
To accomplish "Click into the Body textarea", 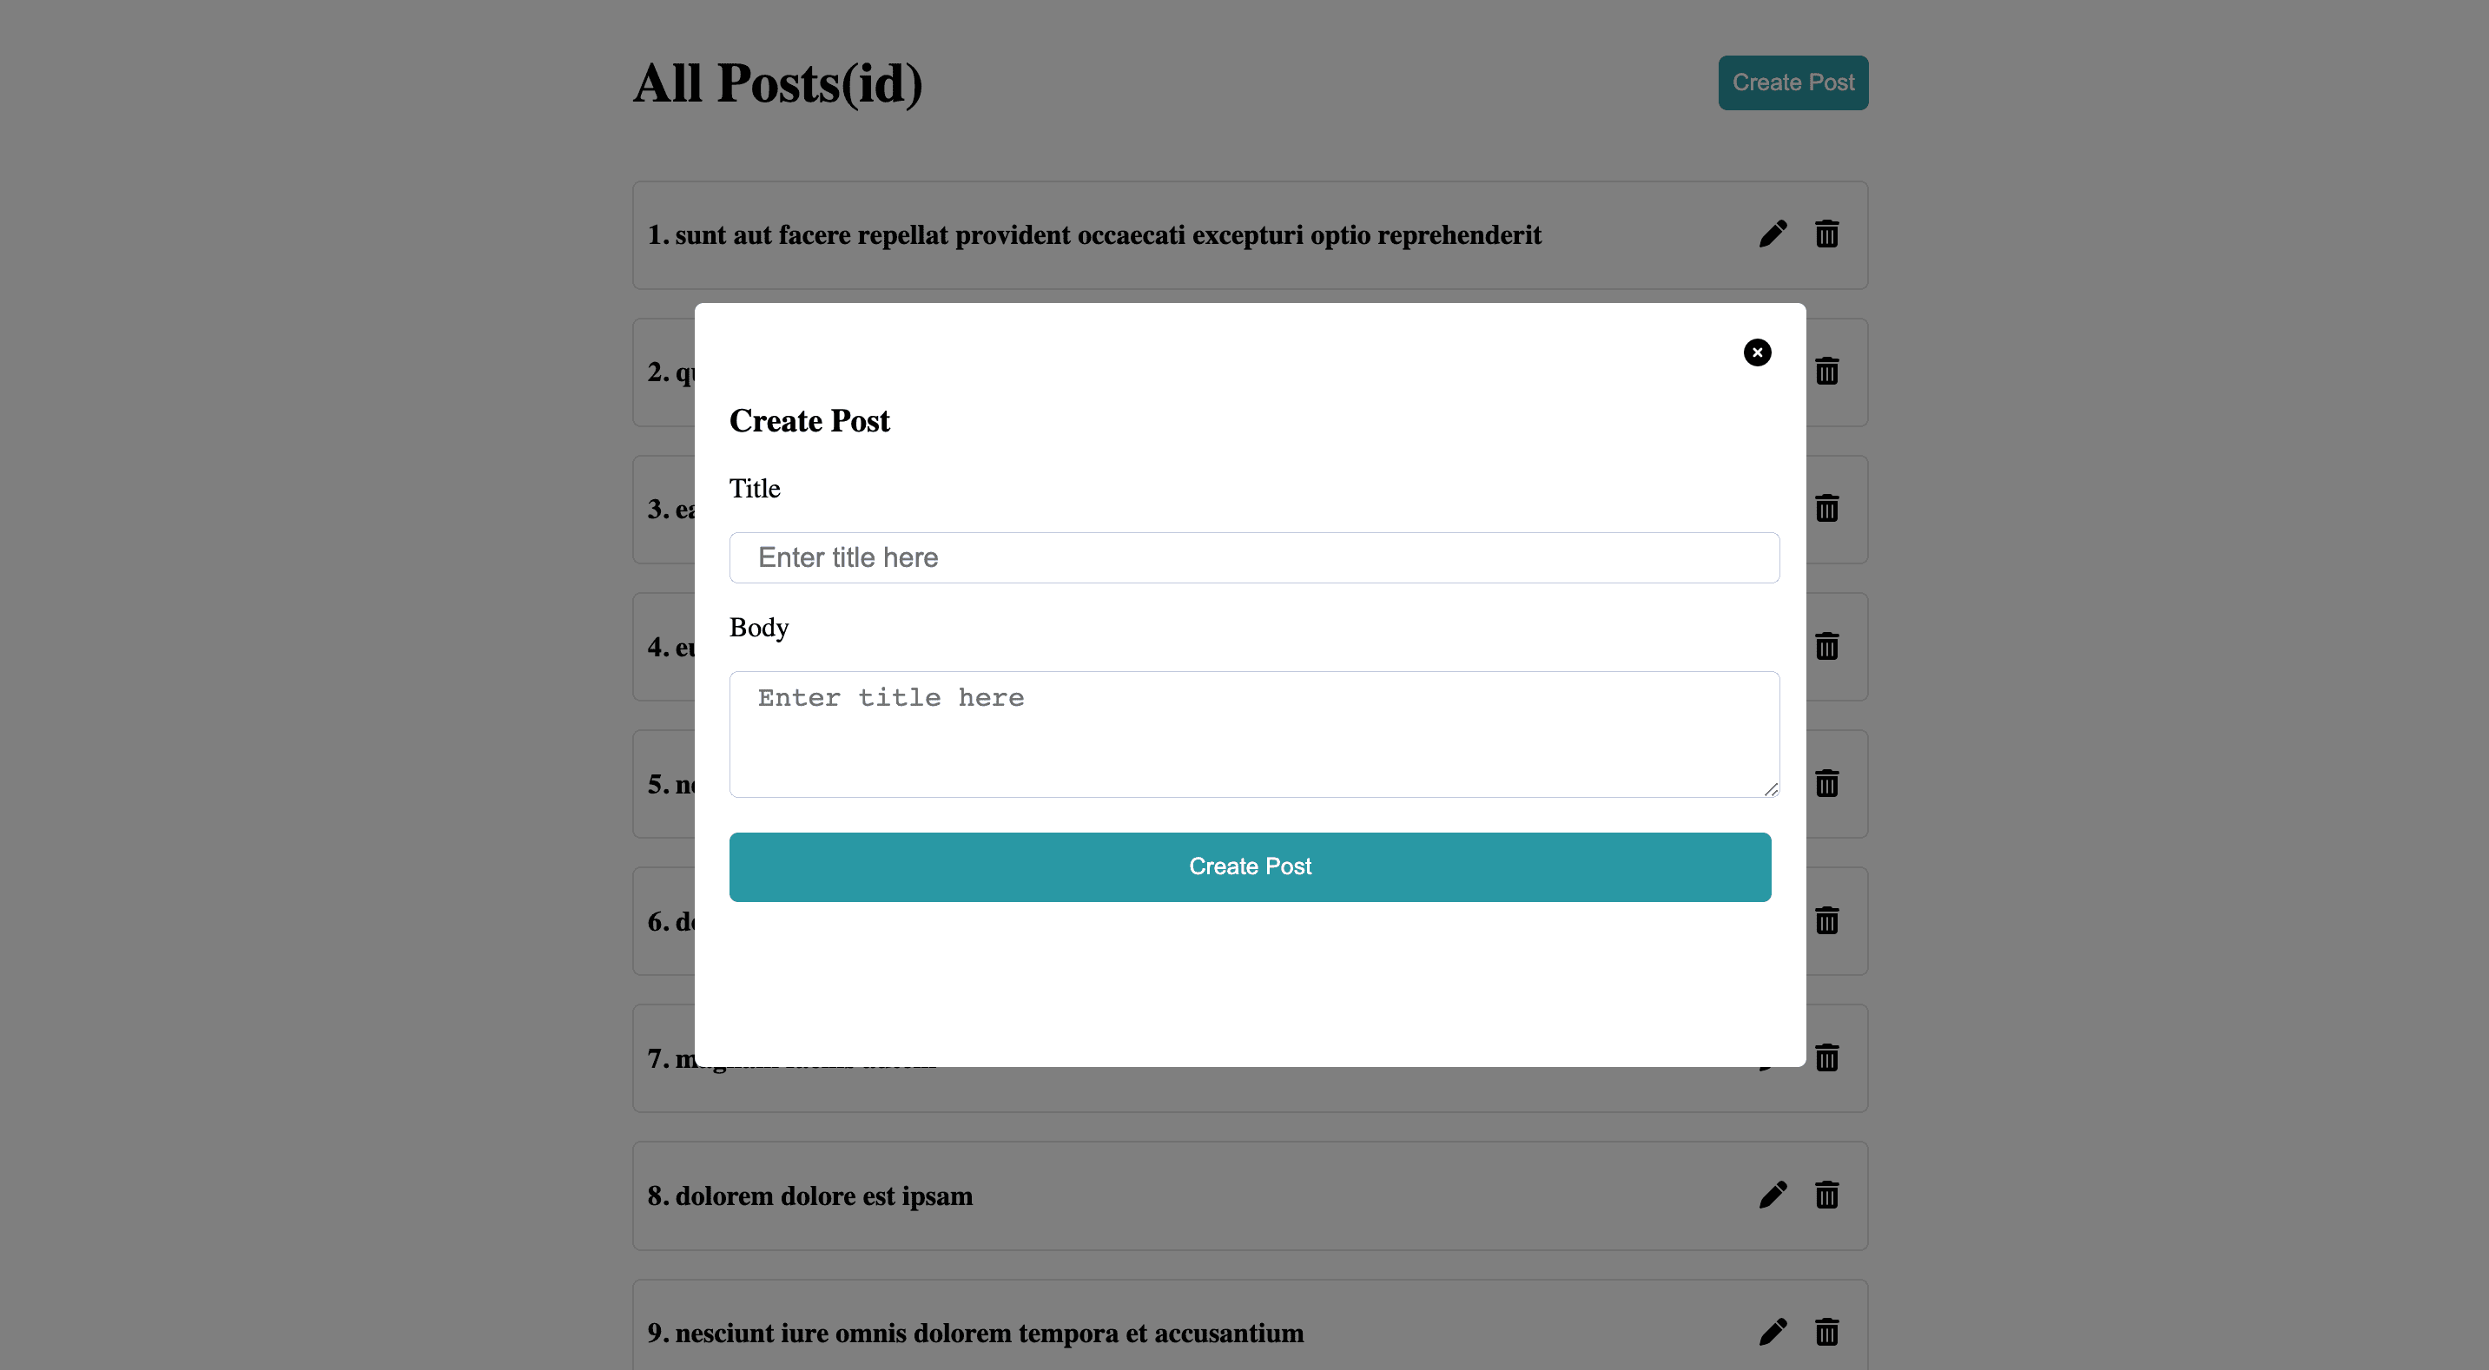I will point(1253,734).
